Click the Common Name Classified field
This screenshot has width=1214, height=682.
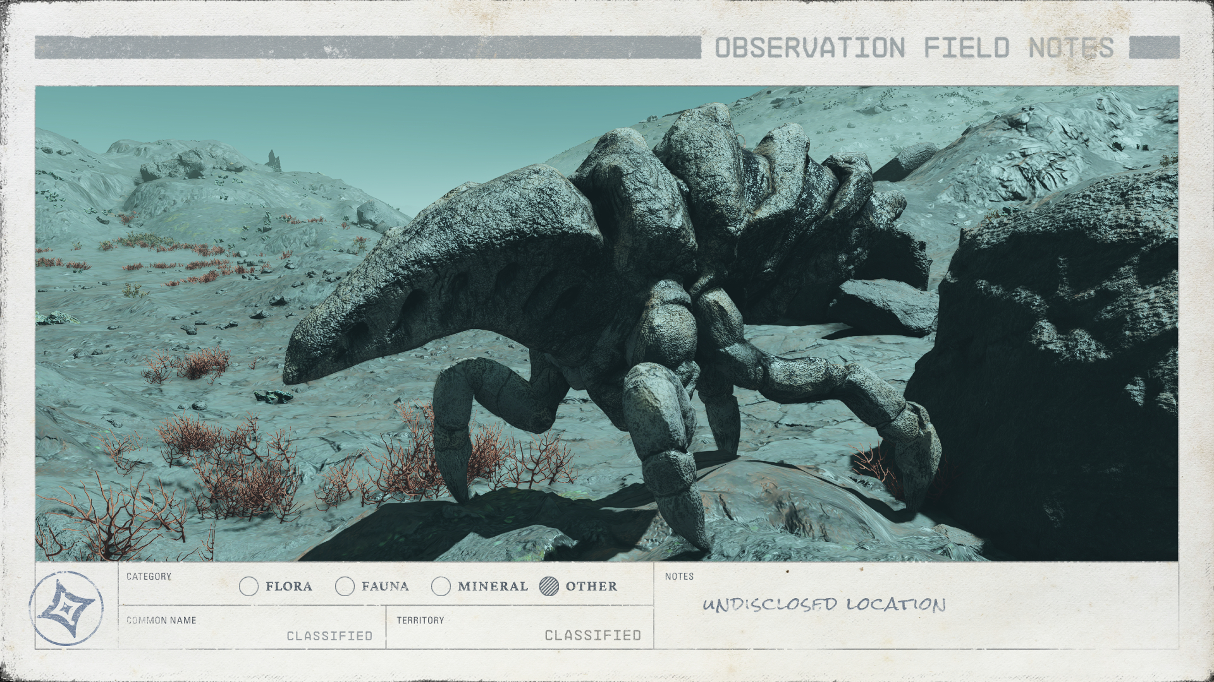252,627
